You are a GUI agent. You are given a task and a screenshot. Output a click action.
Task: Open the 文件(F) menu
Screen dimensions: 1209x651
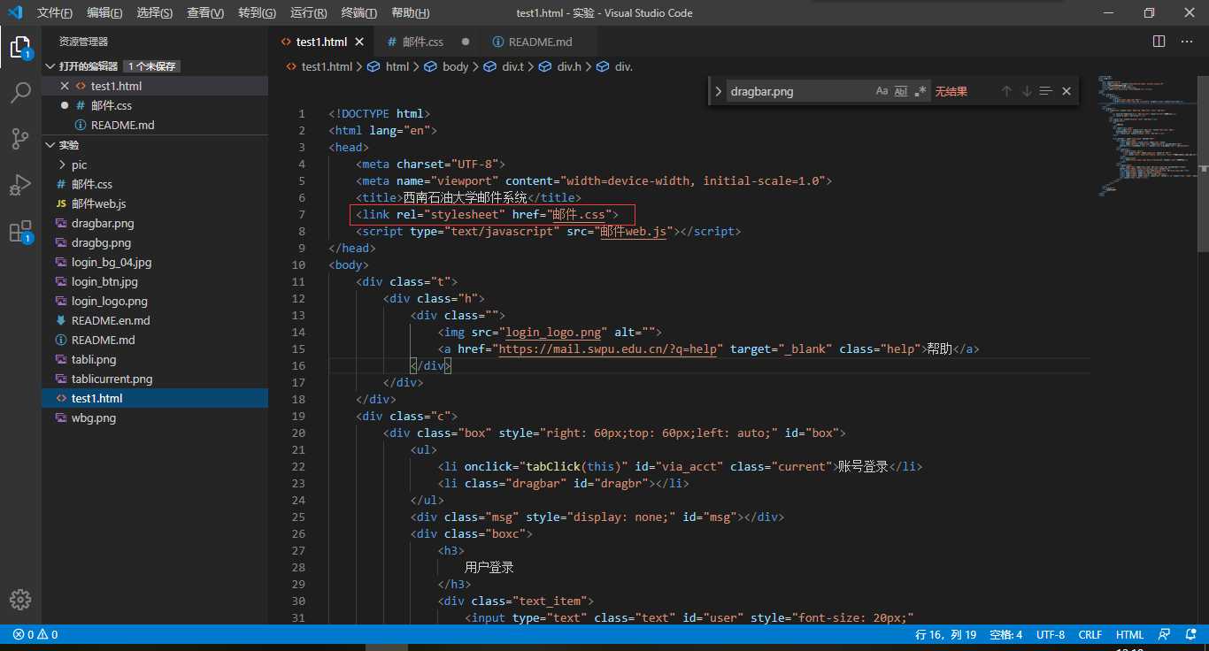pos(55,13)
